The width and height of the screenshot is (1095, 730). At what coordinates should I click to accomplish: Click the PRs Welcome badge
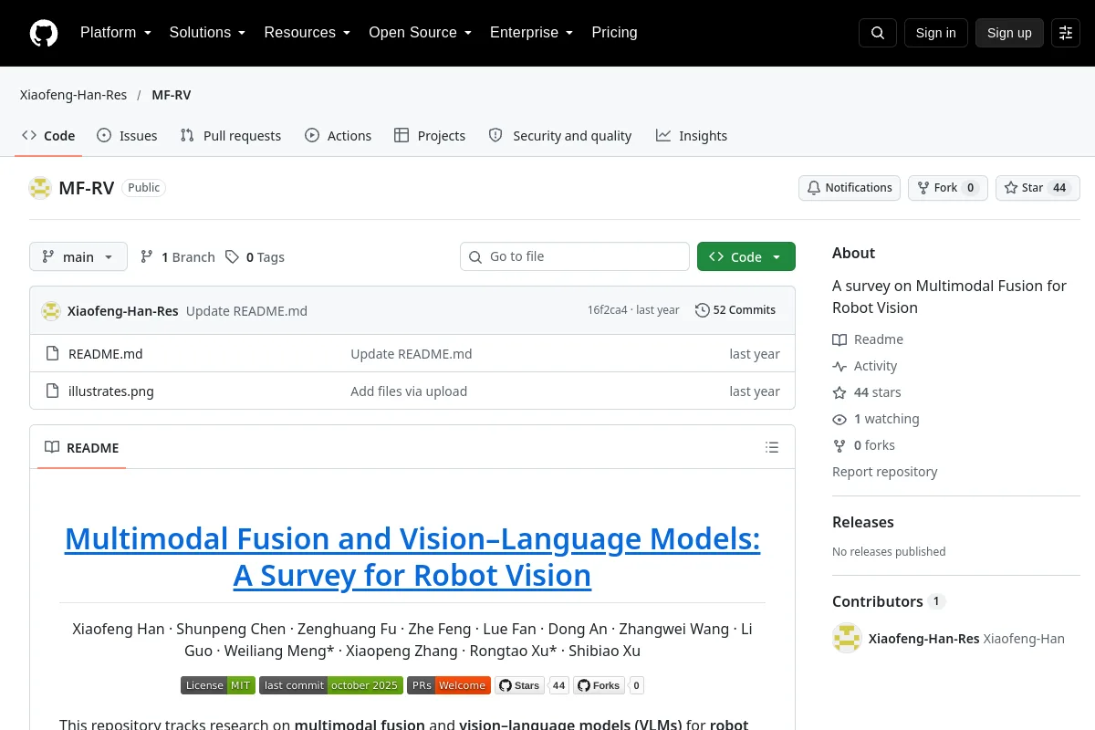(x=449, y=685)
